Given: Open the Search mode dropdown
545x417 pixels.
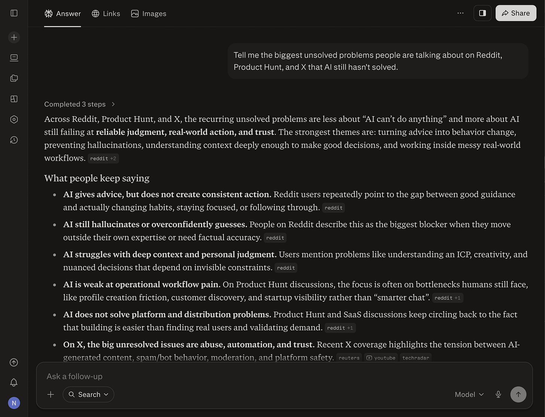Looking at the screenshot, I should pyautogui.click(x=88, y=394).
